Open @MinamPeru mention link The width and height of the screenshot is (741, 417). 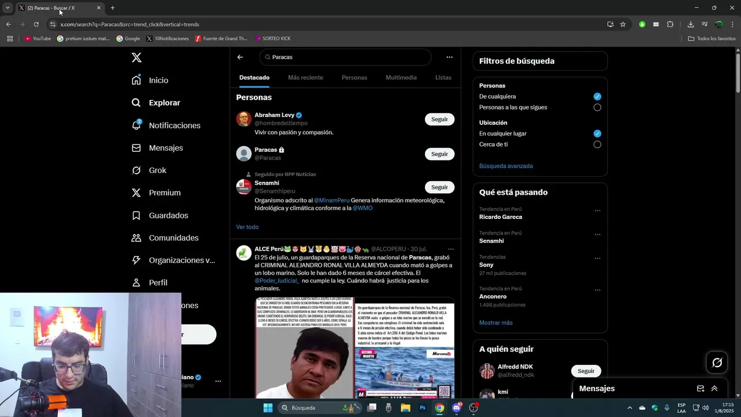[332, 200]
